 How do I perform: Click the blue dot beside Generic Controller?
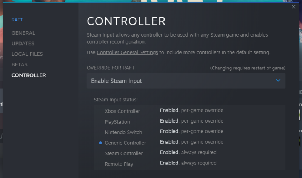click(x=100, y=143)
